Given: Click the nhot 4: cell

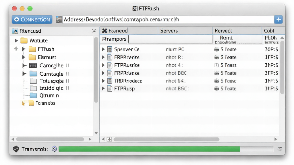Looking at the screenshot, I should tap(174, 65).
